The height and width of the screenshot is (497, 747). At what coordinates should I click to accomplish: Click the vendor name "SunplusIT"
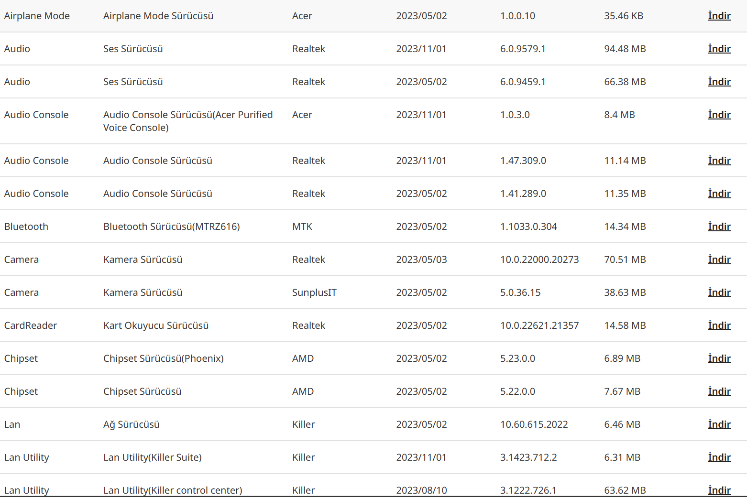tap(314, 292)
